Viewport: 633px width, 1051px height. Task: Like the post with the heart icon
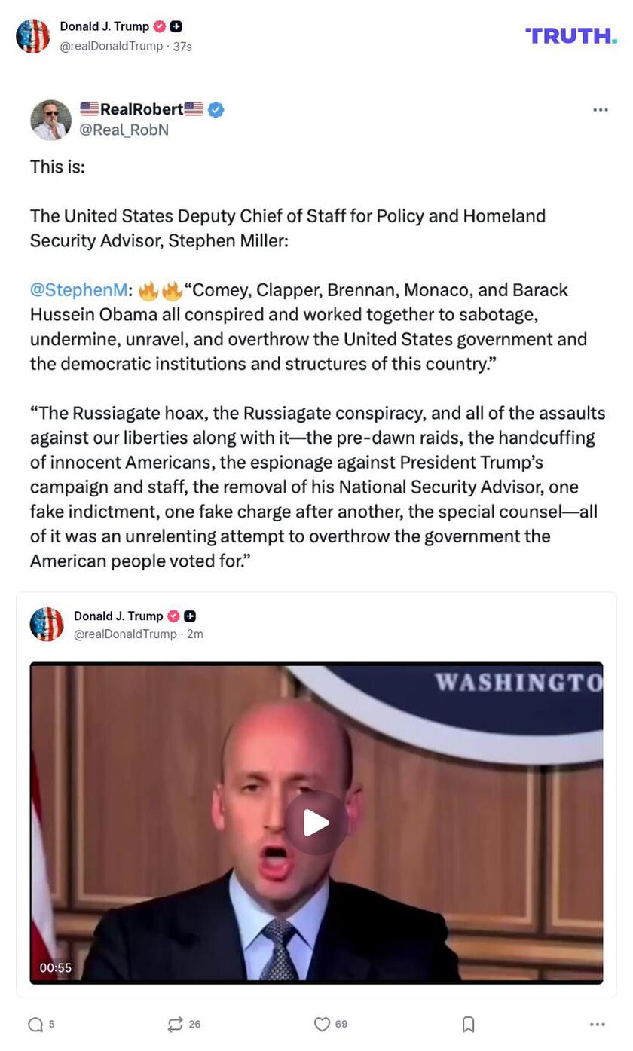[322, 1025]
